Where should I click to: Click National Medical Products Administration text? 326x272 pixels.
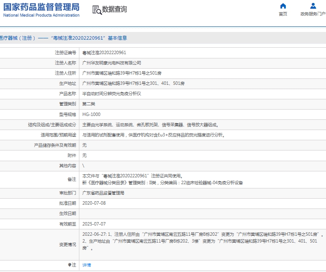(x=41, y=15)
